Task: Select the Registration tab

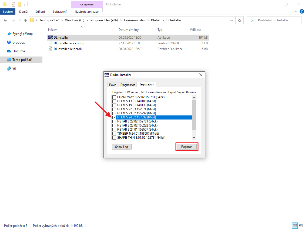Action: coord(146,84)
